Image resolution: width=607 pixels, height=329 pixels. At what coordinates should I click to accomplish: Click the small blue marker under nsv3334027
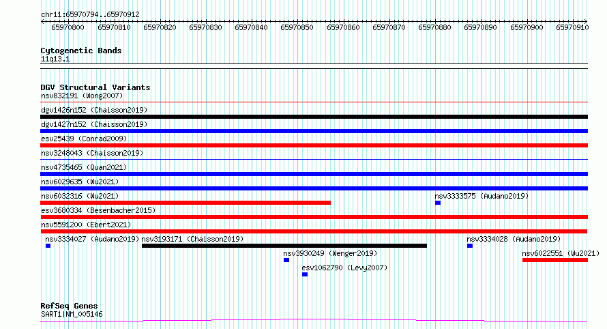(48, 246)
